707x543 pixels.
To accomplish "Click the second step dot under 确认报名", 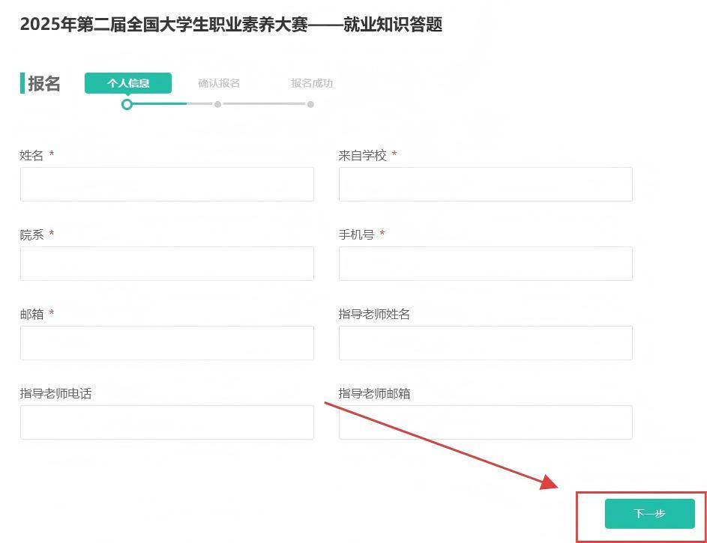I will pyautogui.click(x=217, y=104).
